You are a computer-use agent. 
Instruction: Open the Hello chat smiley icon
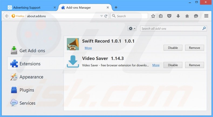pos(196,16)
